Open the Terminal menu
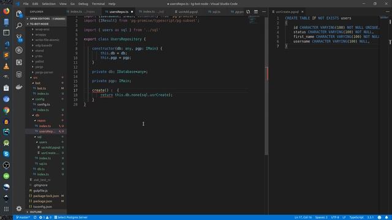Screen dimensions: 392x220 tap(98, 4)
